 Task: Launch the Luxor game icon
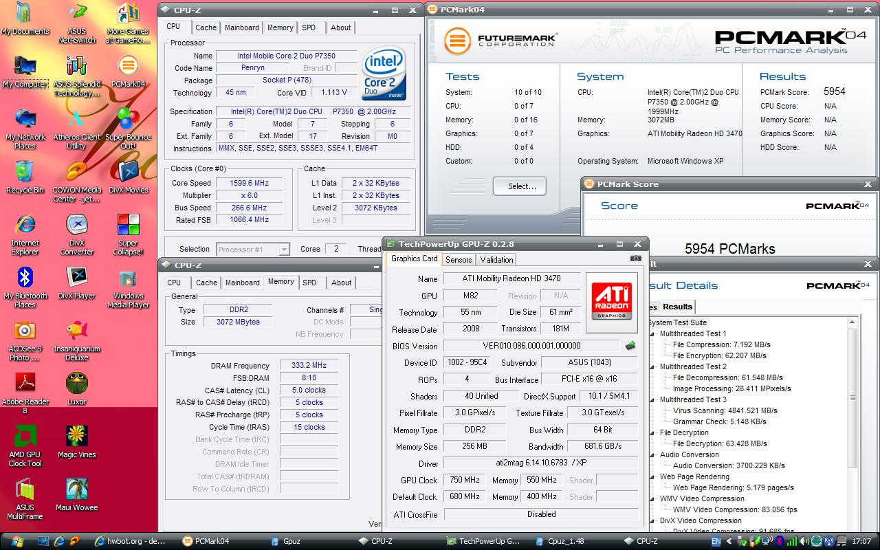[x=76, y=389]
